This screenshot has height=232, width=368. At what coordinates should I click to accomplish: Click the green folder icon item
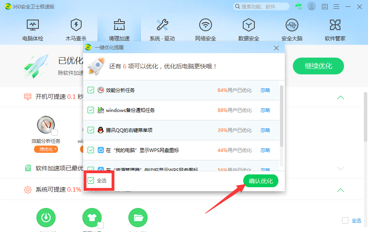click(x=138, y=218)
